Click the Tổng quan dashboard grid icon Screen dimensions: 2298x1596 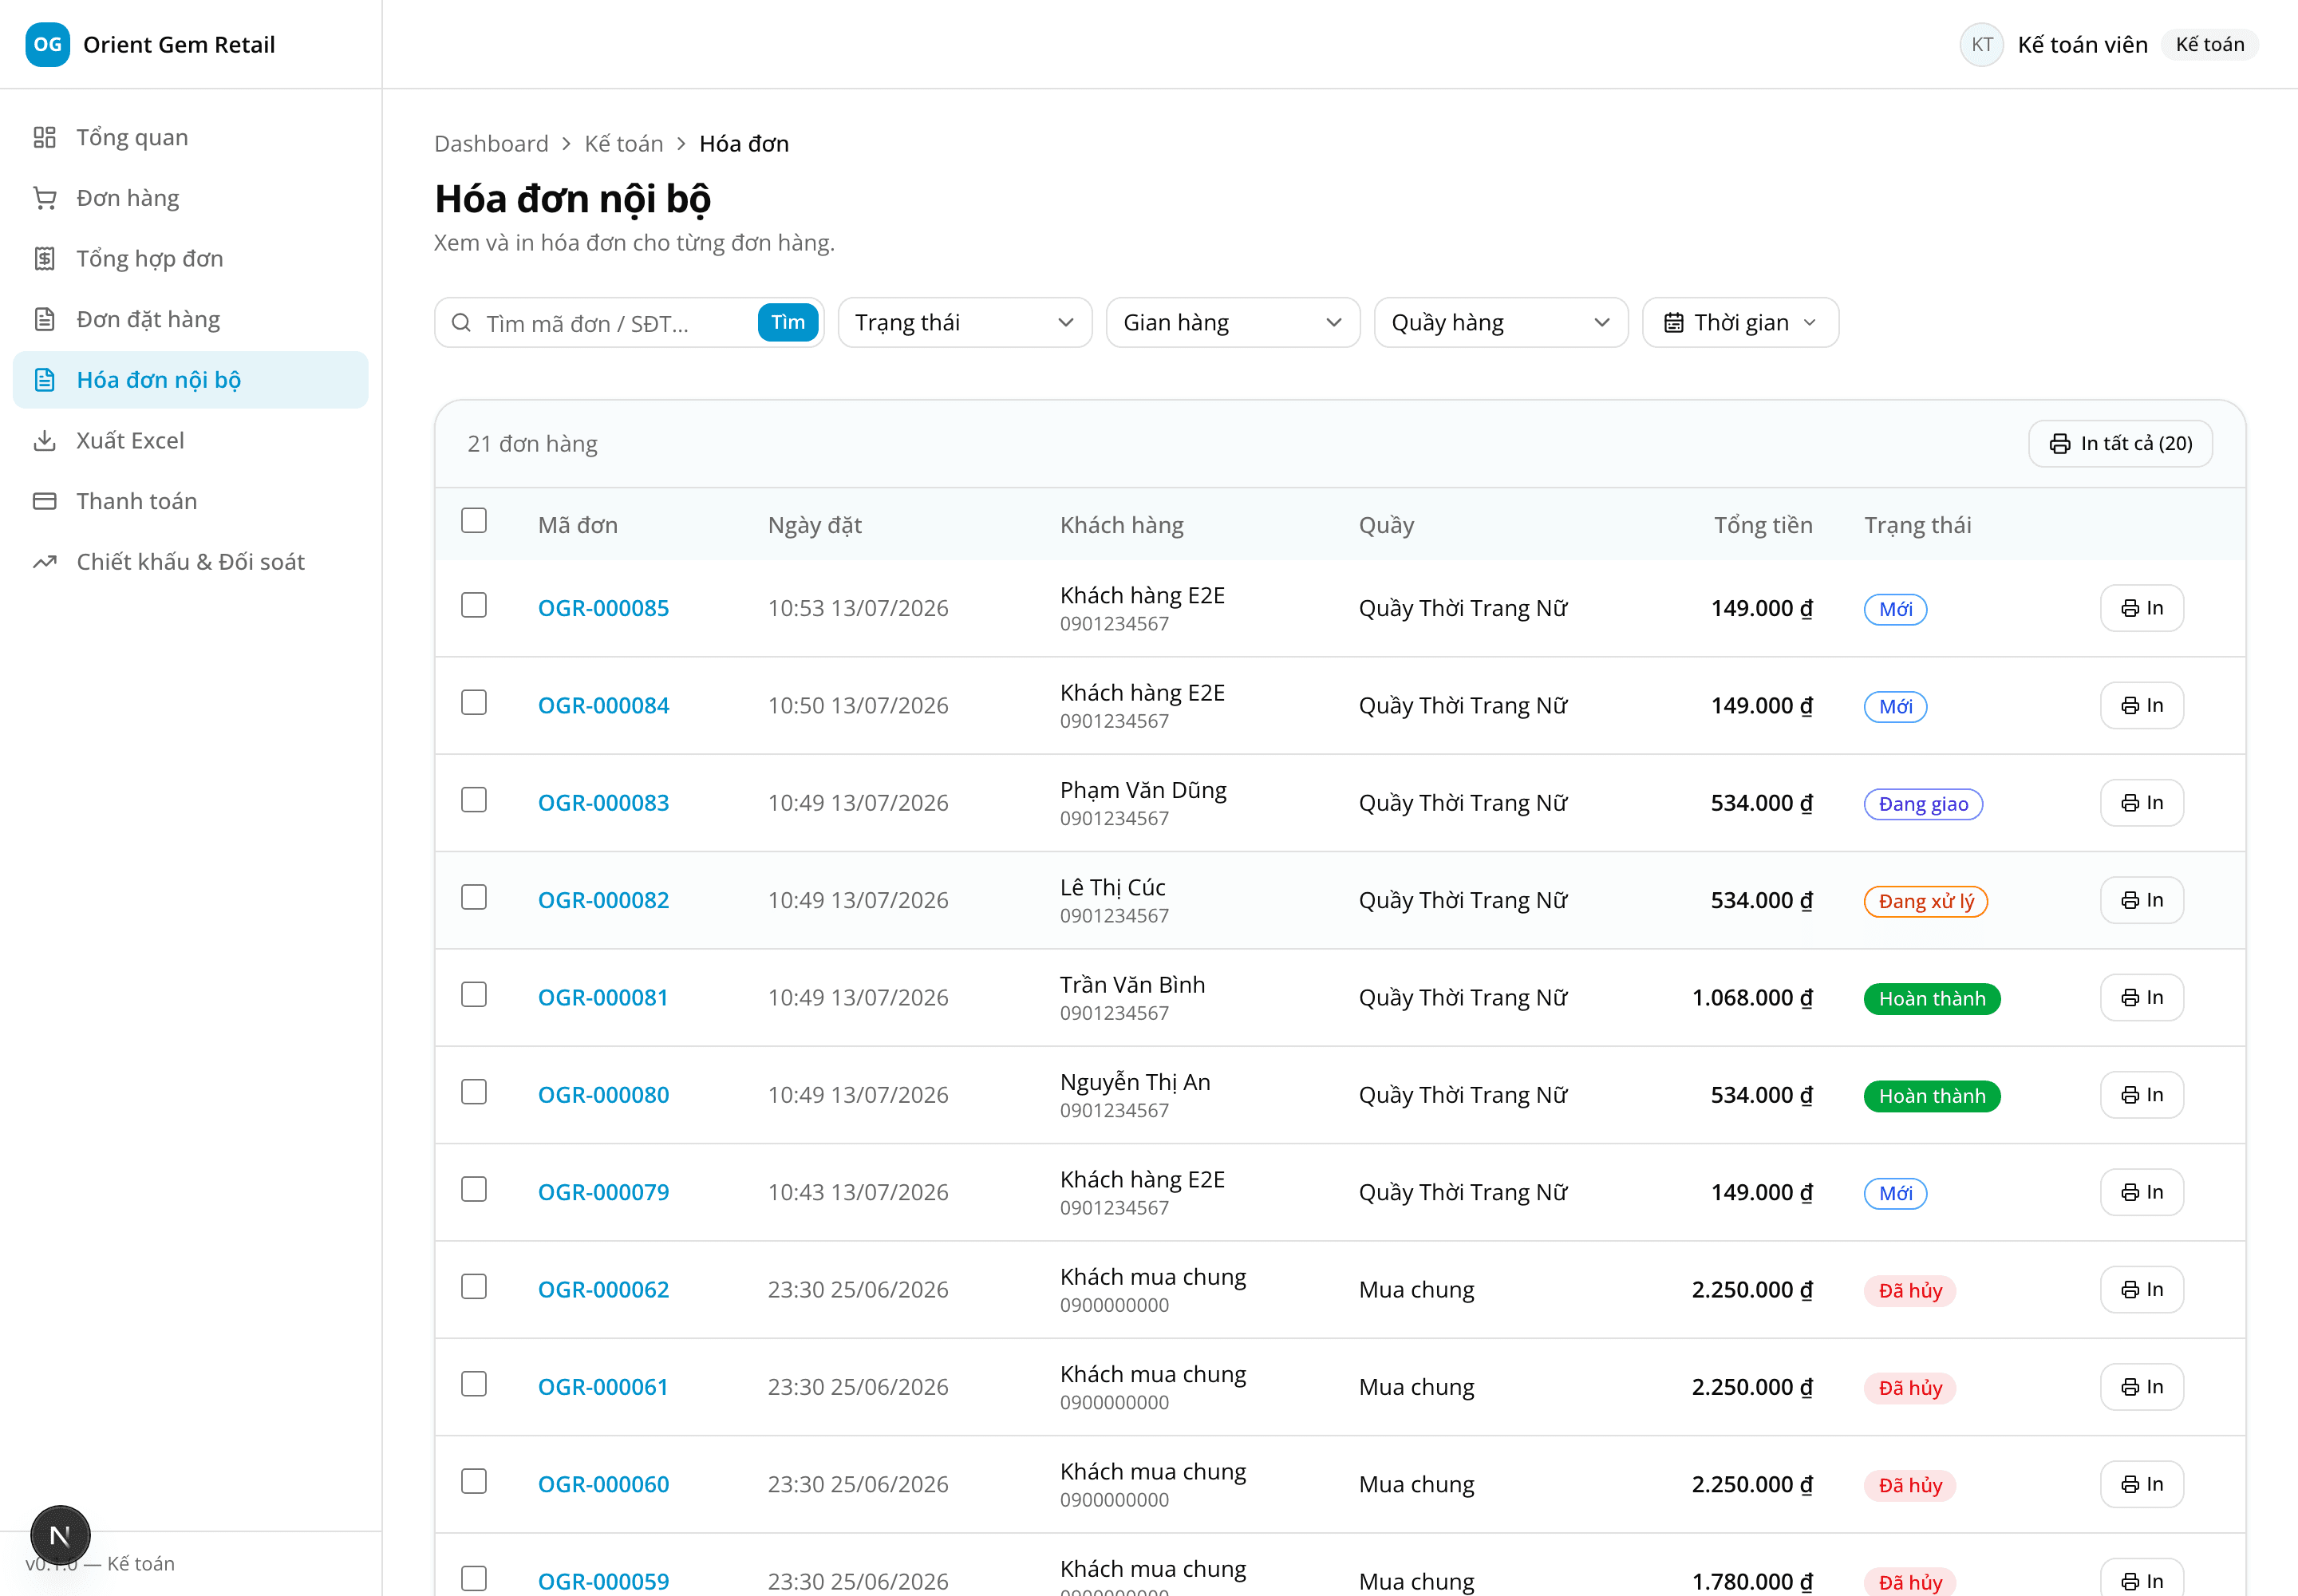coord(44,137)
